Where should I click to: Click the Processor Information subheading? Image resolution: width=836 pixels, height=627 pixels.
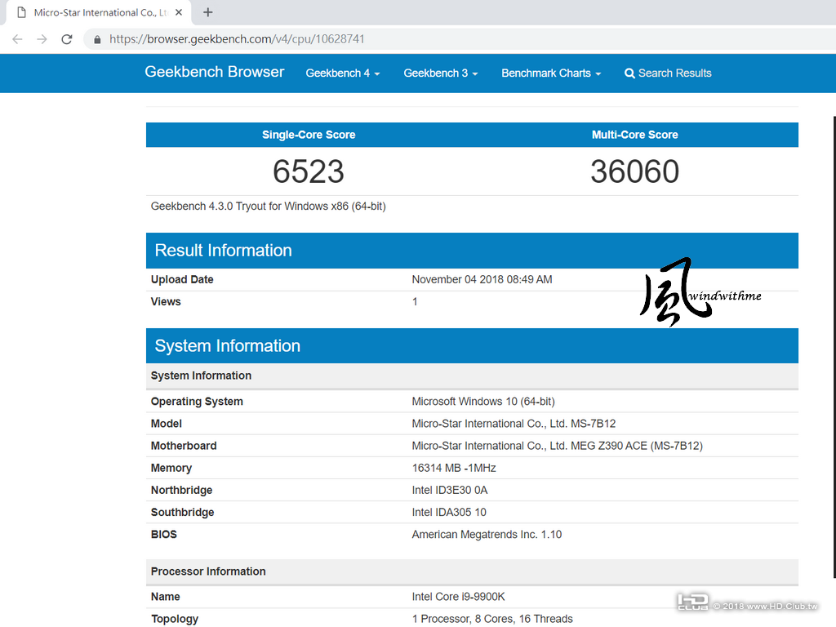(x=208, y=571)
